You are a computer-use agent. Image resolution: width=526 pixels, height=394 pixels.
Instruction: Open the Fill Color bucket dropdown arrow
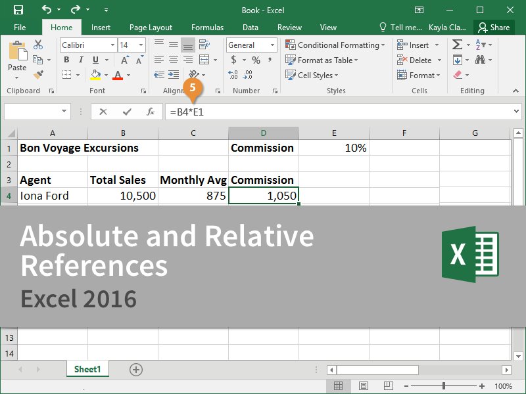click(106, 75)
